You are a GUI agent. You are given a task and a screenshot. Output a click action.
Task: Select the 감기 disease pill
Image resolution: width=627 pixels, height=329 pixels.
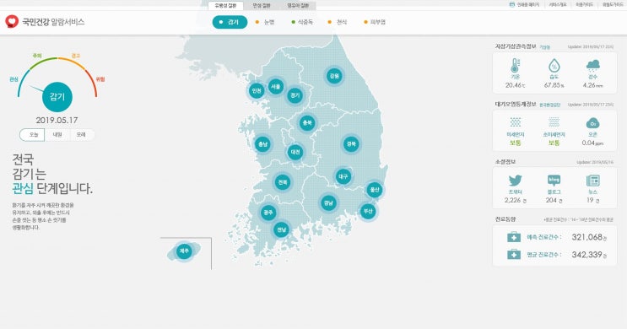[x=230, y=22]
